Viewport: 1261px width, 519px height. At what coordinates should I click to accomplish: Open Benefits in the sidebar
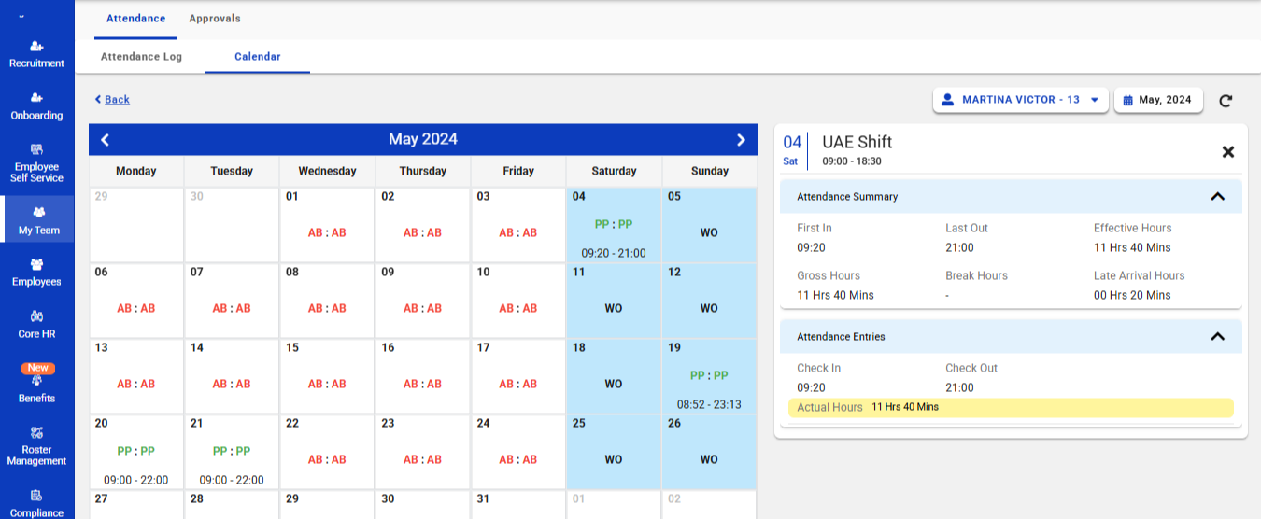click(36, 388)
